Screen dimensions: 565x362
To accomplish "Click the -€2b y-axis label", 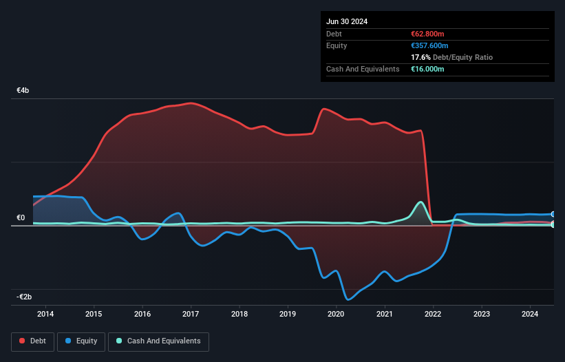I will click(x=24, y=297).
